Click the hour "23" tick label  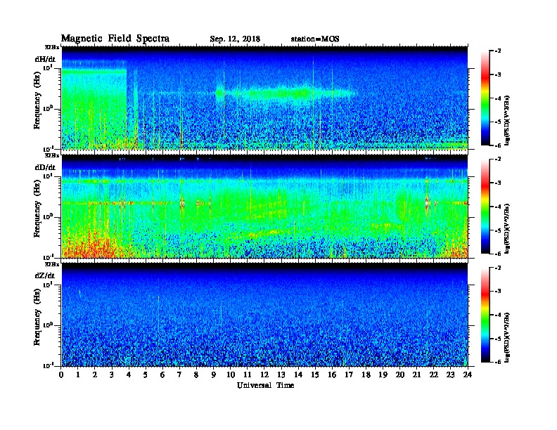[451, 374]
